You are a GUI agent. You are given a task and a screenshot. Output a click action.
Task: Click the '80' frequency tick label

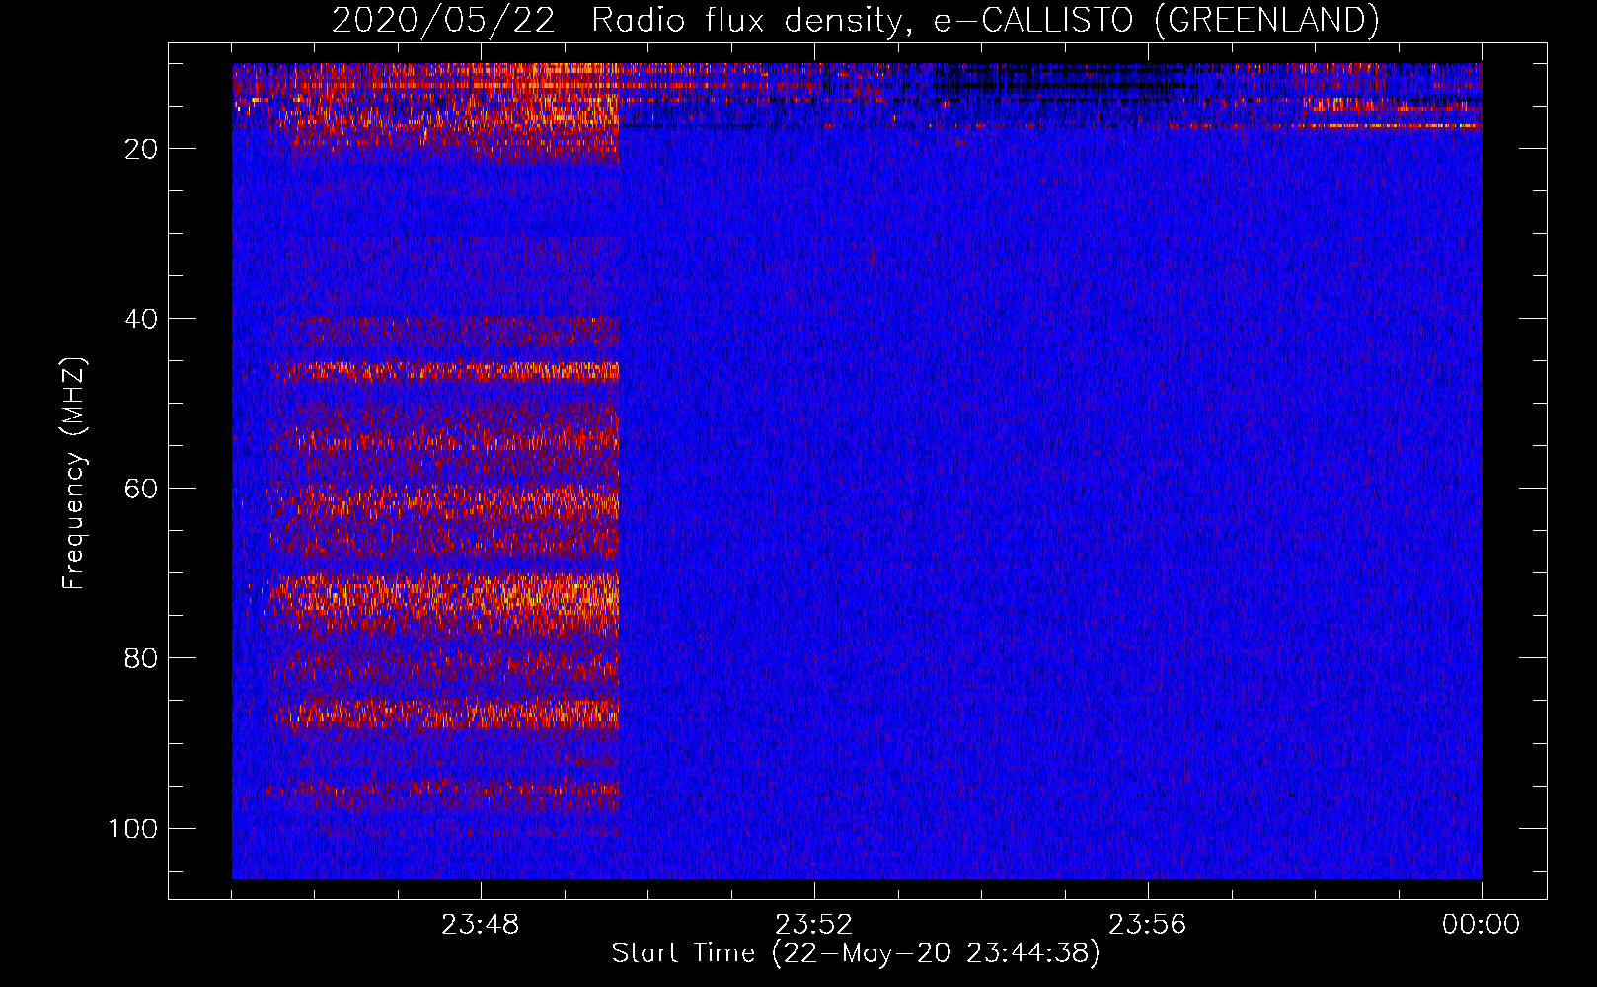click(141, 658)
